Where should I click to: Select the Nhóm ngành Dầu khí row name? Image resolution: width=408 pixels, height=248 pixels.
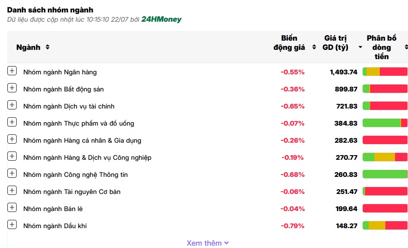tap(55, 226)
